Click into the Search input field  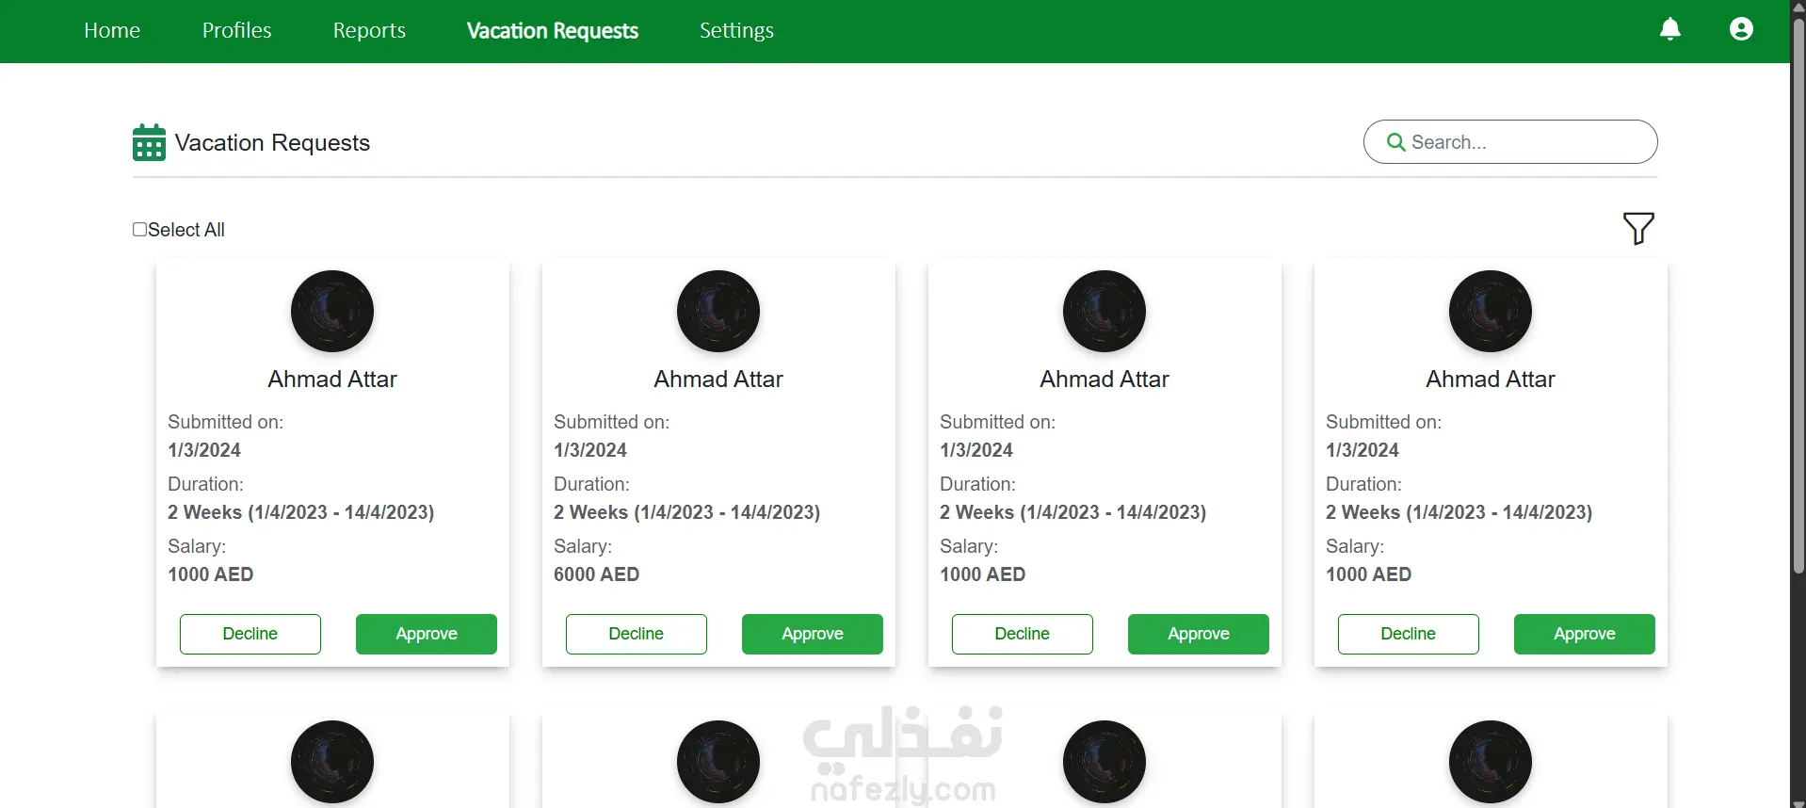(x=1510, y=142)
